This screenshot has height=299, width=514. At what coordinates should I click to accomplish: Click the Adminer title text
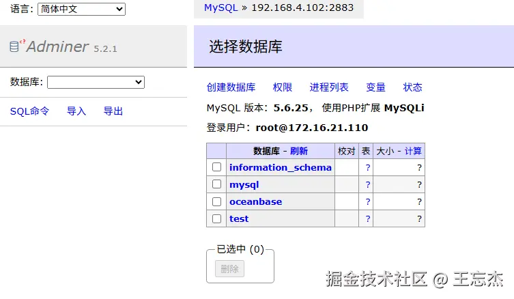coord(57,46)
